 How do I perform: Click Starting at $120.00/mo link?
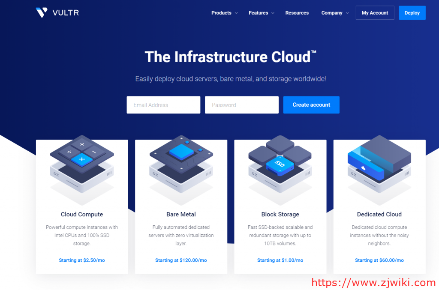(181, 260)
